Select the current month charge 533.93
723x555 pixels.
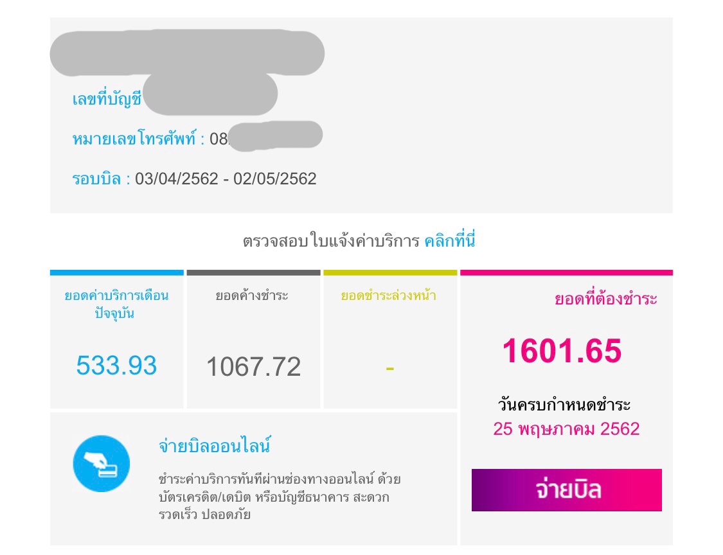pyautogui.click(x=116, y=366)
